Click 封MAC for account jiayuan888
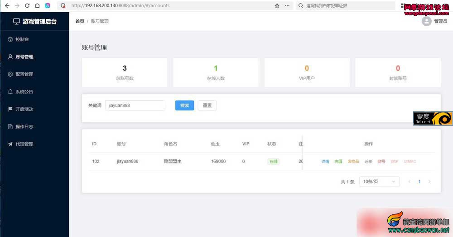Image resolution: width=453 pixels, height=237 pixels. (x=410, y=162)
